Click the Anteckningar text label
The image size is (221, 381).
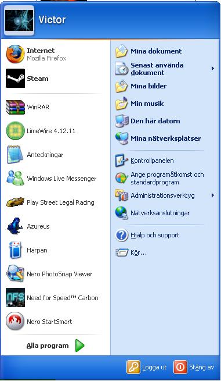45,155
